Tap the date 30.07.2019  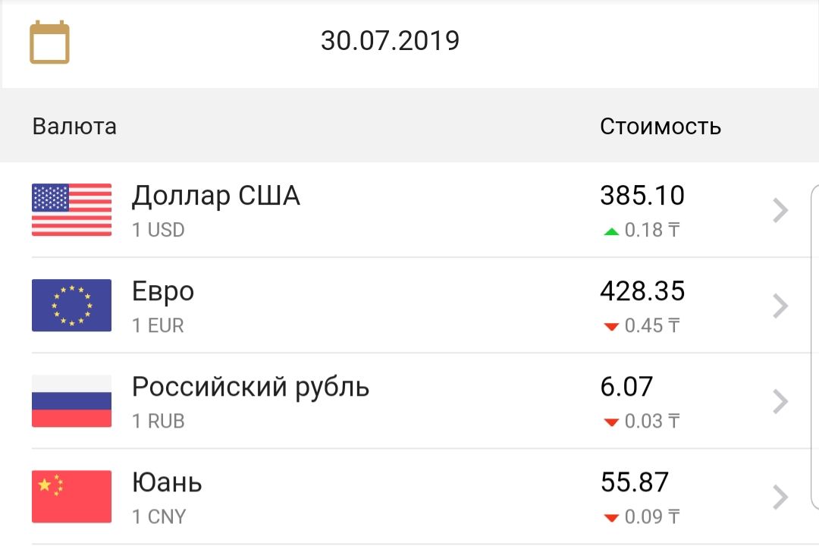[x=390, y=41]
